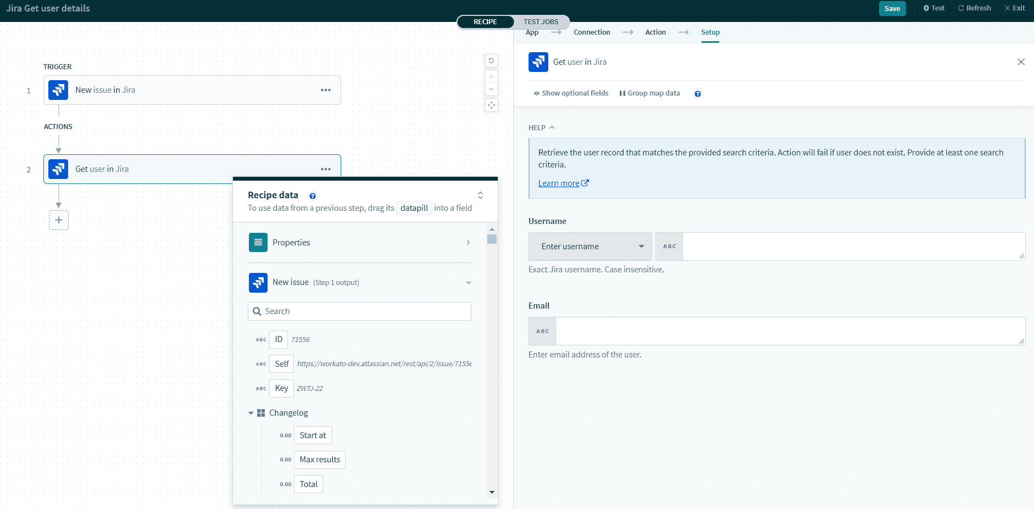Expand the Properties section in Recipe data
Screen dimensions: 1034x509
[x=468, y=242]
